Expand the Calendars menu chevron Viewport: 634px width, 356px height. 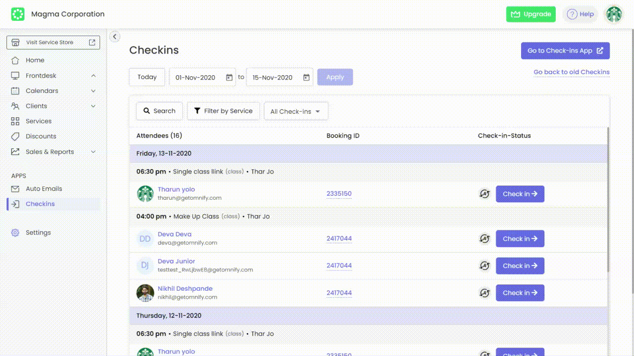(x=93, y=91)
